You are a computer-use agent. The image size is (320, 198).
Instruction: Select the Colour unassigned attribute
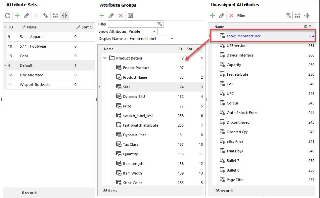click(232, 103)
